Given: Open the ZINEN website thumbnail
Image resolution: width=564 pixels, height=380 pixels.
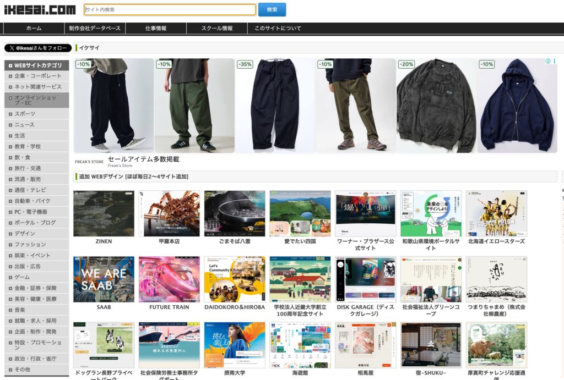Looking at the screenshot, I should point(104,213).
